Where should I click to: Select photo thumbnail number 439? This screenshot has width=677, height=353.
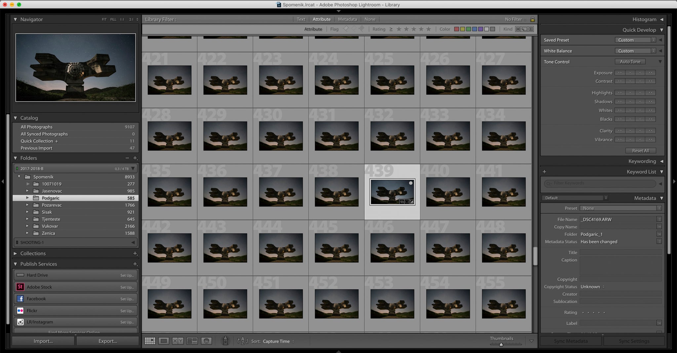392,191
